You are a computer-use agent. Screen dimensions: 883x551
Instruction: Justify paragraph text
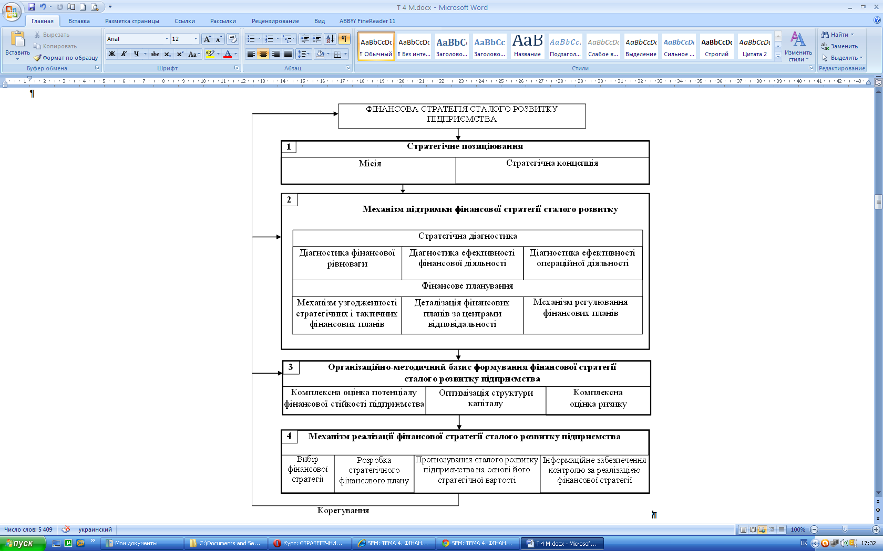288,54
